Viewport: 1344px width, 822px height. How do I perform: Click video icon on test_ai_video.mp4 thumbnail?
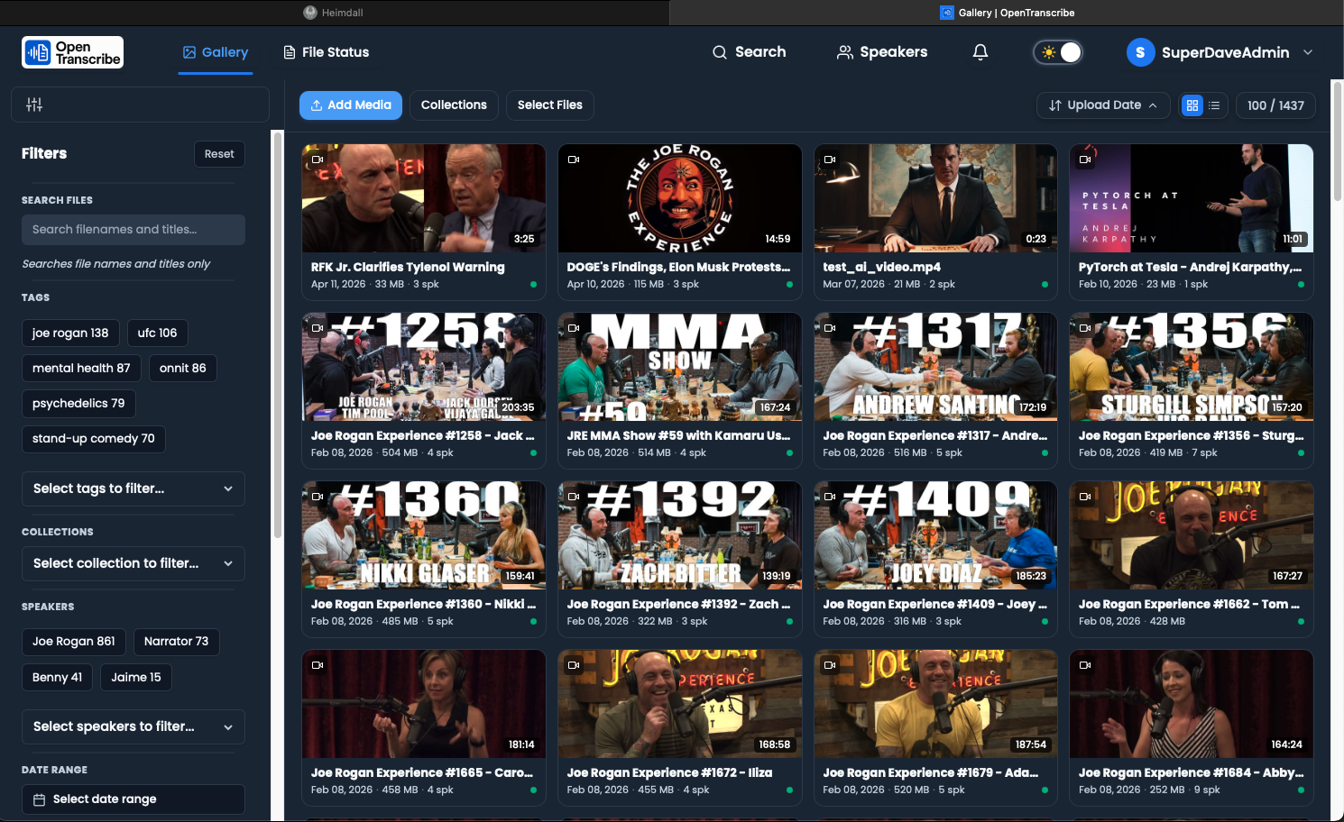click(830, 160)
